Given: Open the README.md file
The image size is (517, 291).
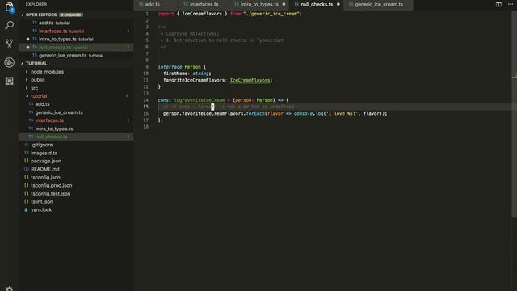Looking at the screenshot, I should click(76, 169).
